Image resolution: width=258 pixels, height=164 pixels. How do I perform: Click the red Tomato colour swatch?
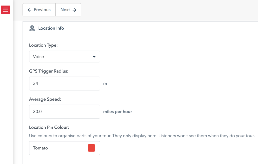(91, 148)
